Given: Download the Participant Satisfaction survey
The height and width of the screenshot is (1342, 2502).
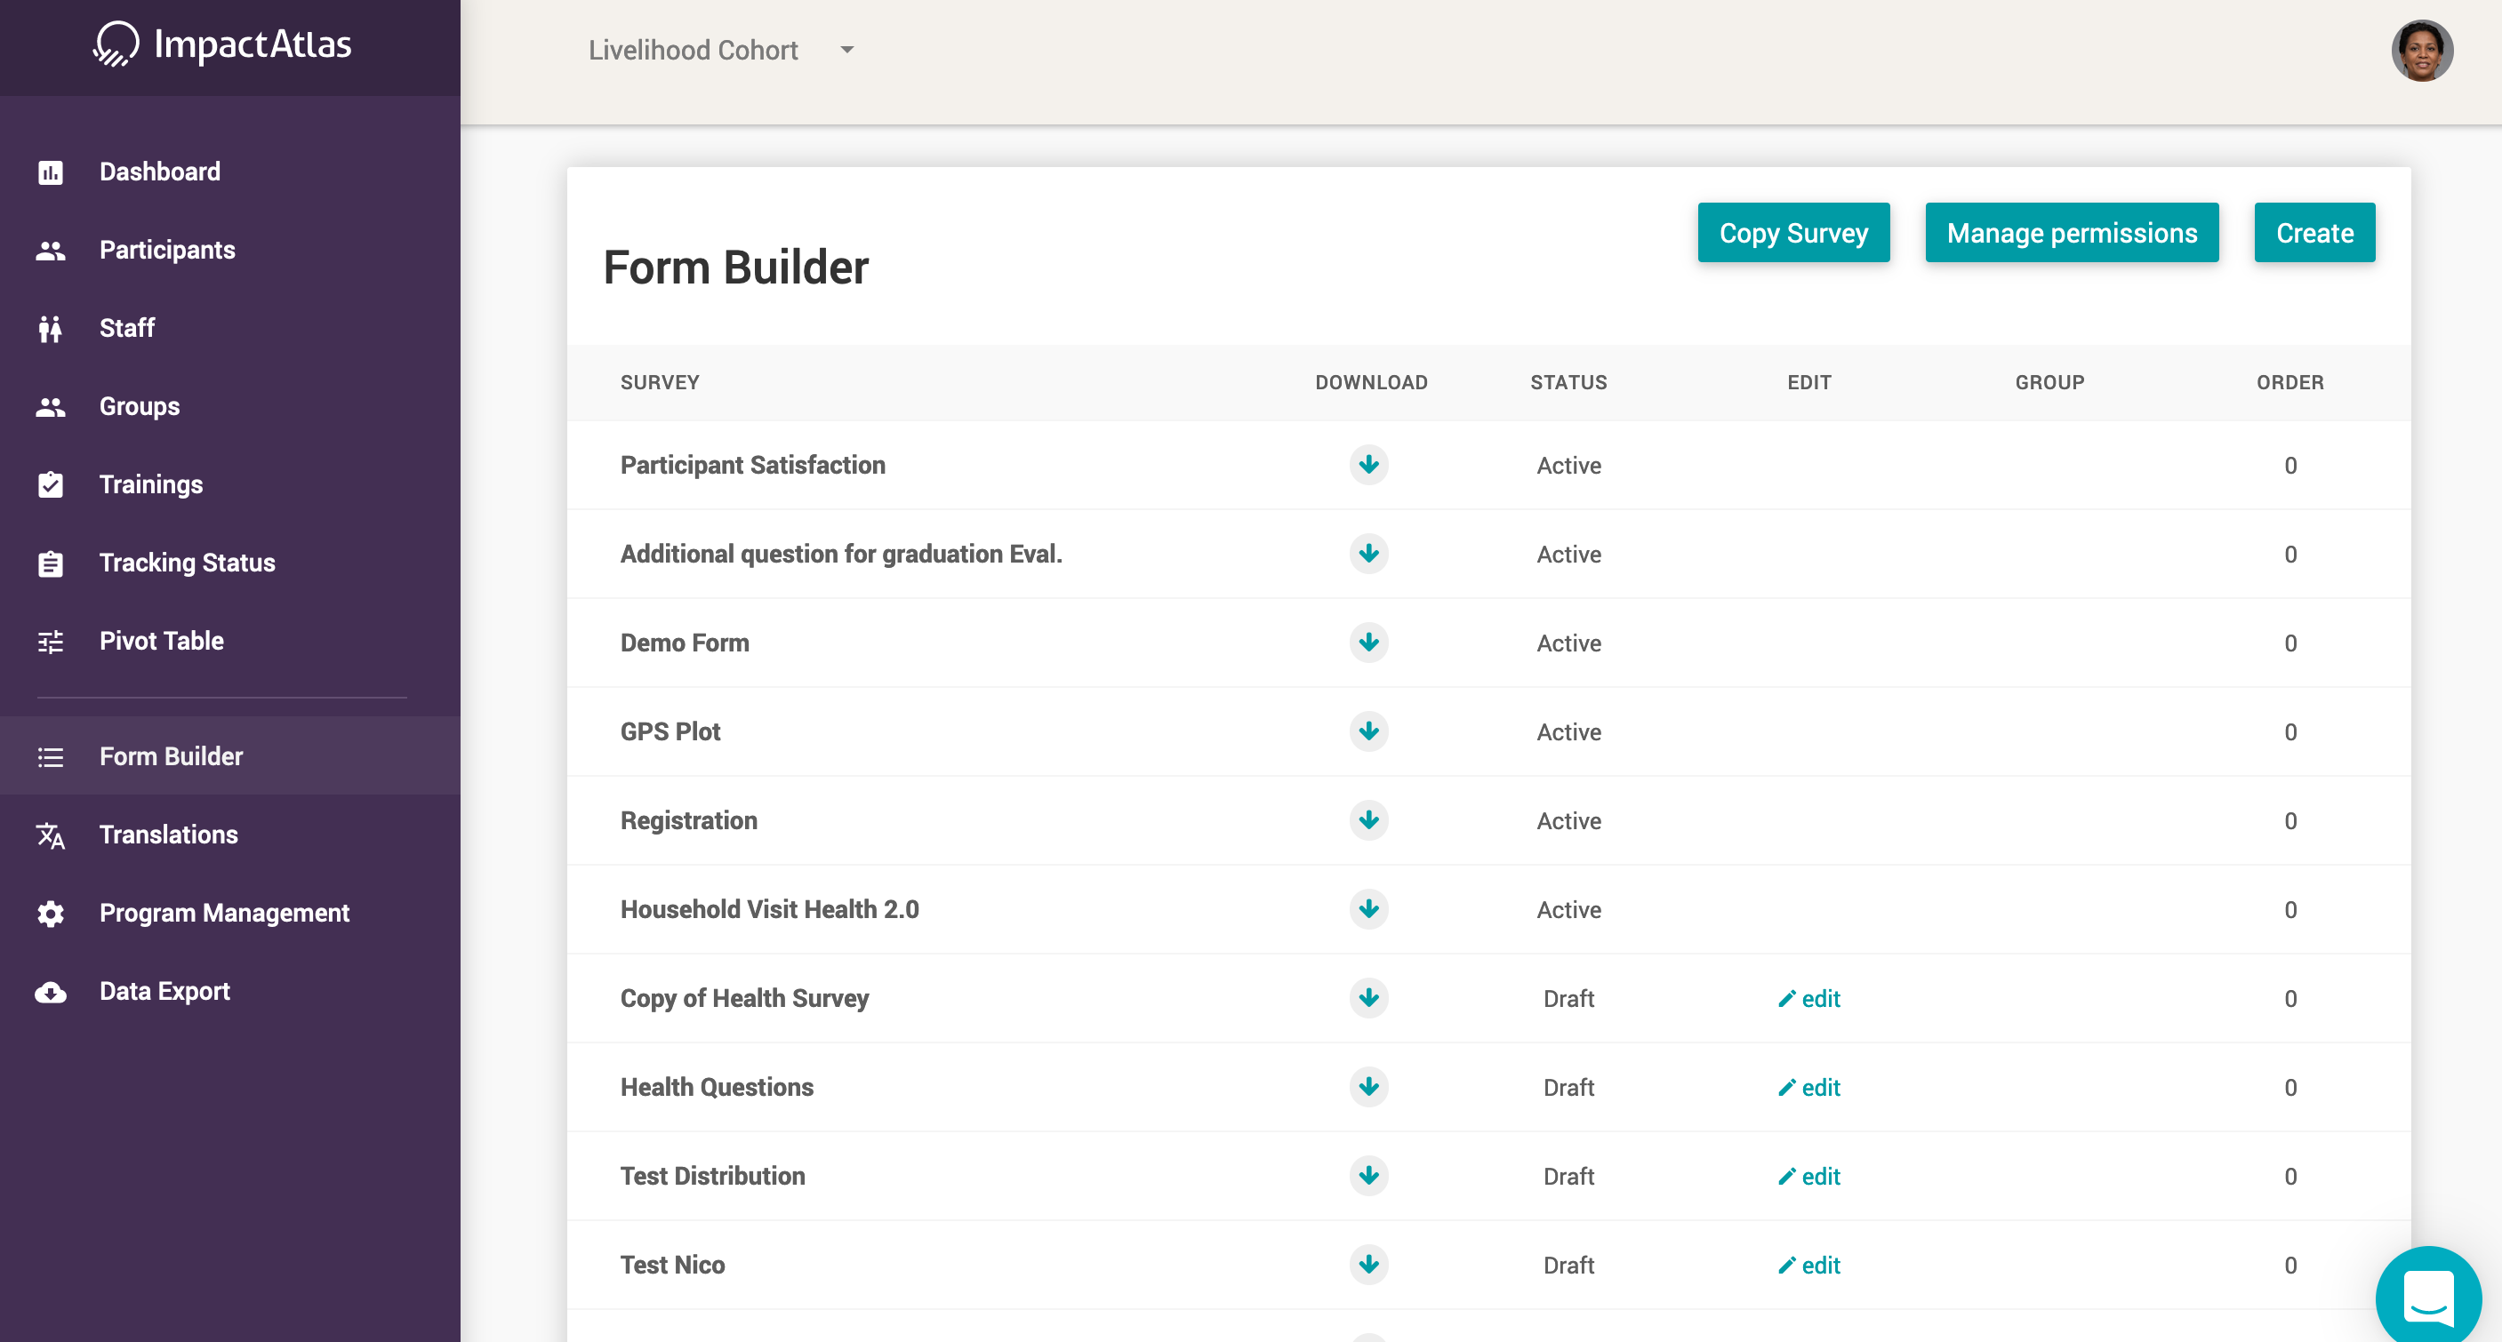Looking at the screenshot, I should click(1368, 465).
